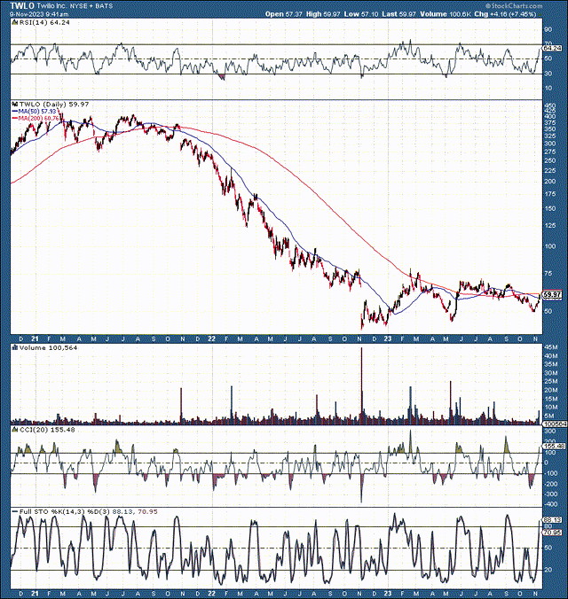Viewport: 568px width, 599px height.
Task: Click the '9-Nov-2023 9:41am' timestamp
Action: (39, 14)
